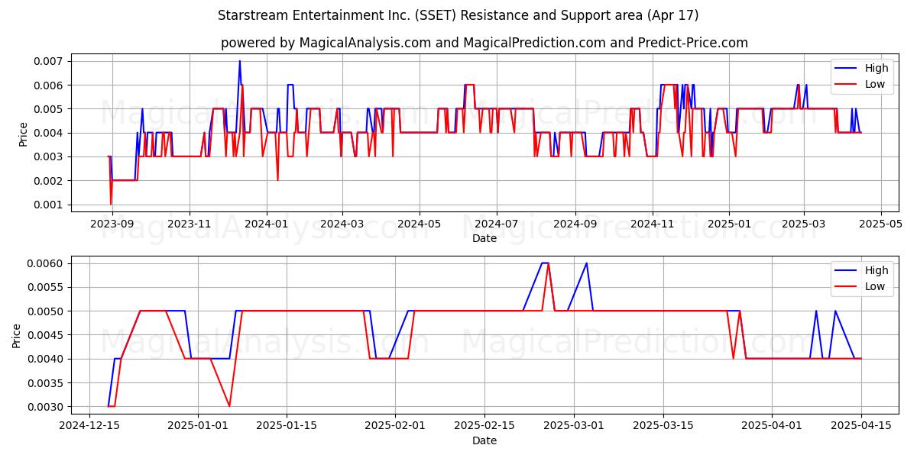Click the '0.0045' price tick label
Screen dimensions: 917x458
point(47,335)
